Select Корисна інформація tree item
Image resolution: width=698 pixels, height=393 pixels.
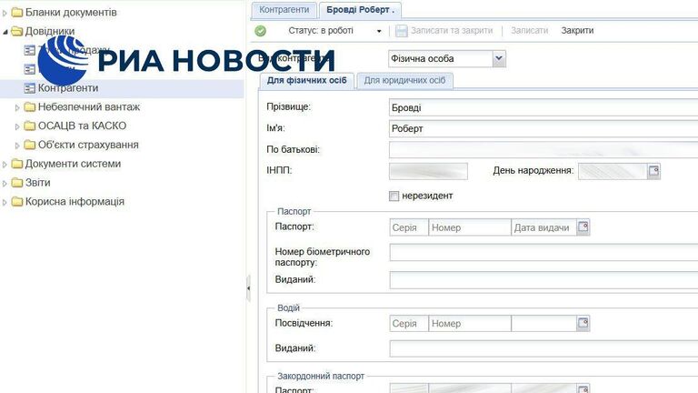[75, 202]
